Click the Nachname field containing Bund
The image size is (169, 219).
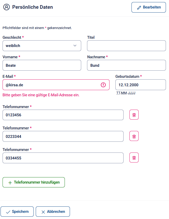(x=126, y=65)
